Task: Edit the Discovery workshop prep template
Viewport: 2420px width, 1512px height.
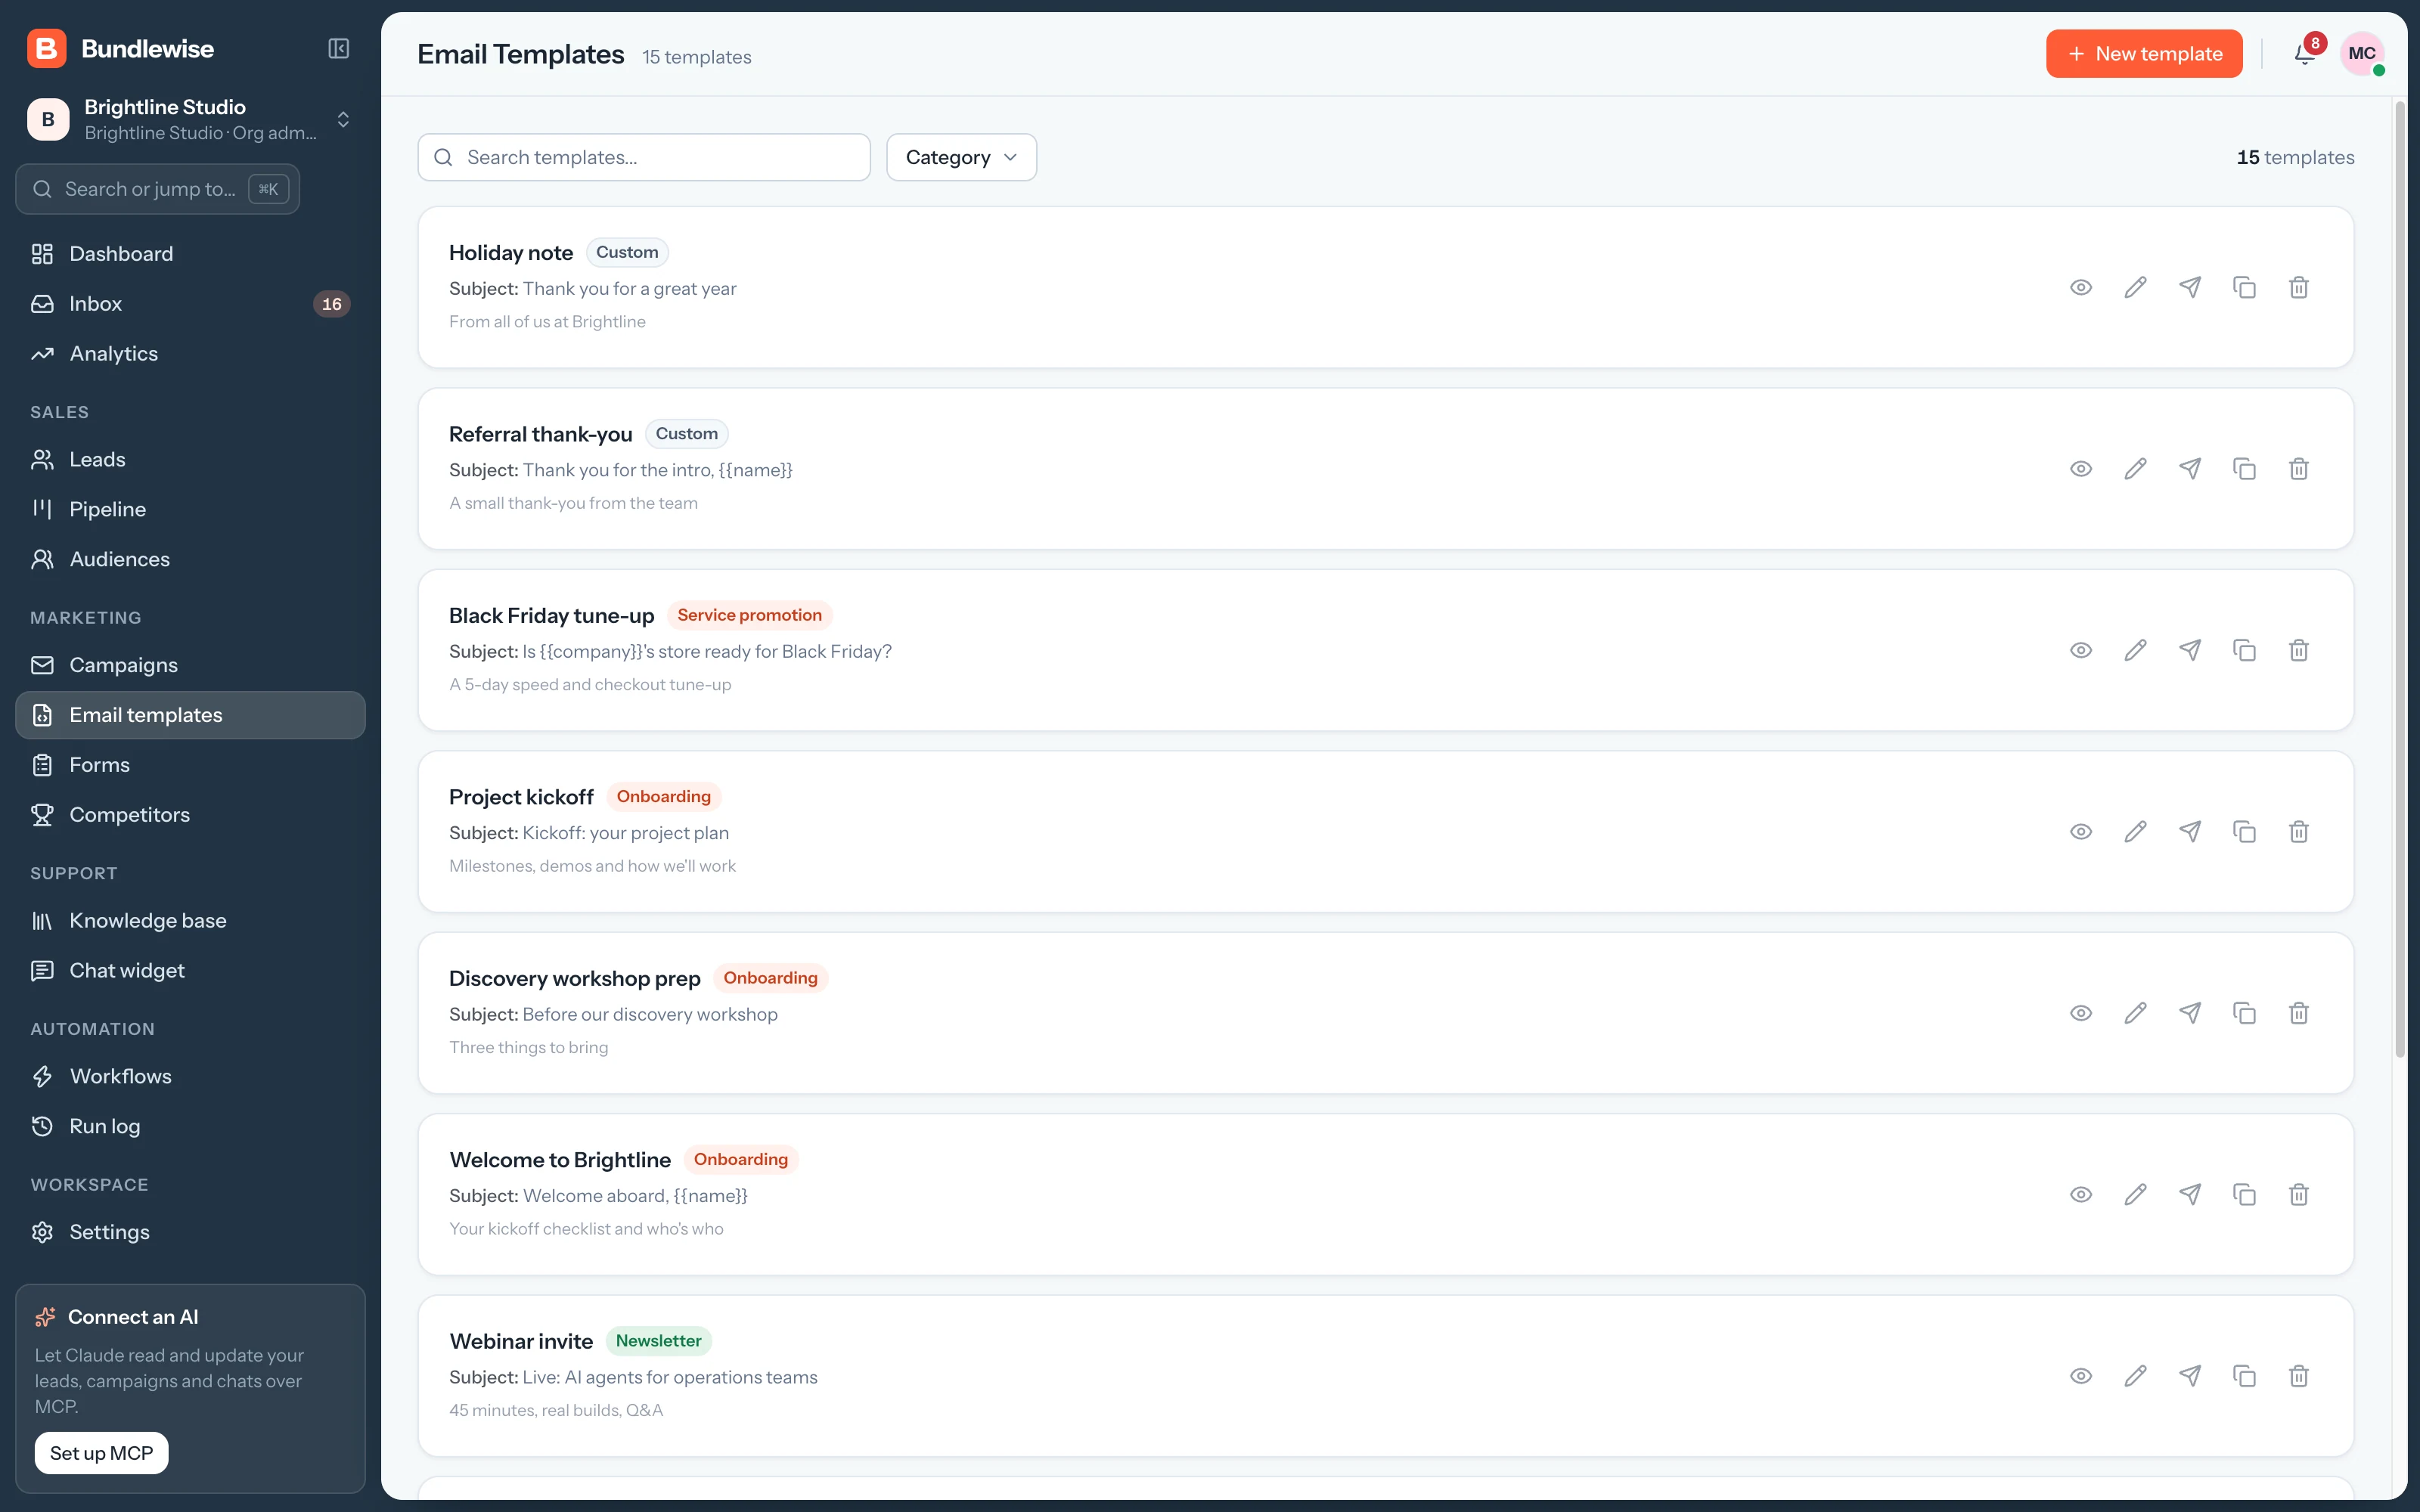Action: coord(2135,1013)
